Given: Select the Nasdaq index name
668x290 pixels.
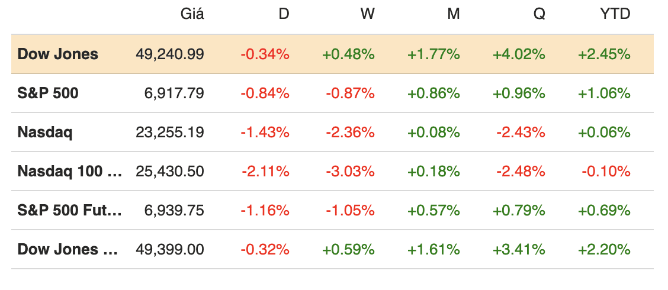Looking at the screenshot, I should point(45,133).
